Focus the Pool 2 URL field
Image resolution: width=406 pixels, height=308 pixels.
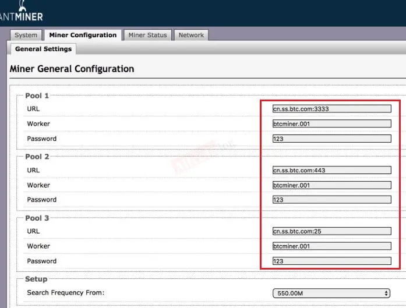tap(331, 170)
